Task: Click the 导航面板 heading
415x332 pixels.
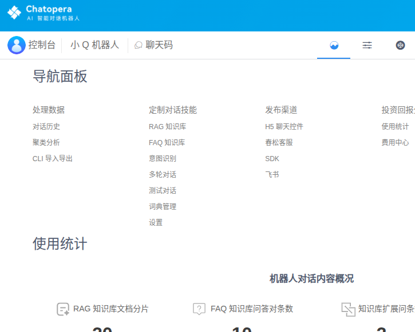Action: [60, 77]
